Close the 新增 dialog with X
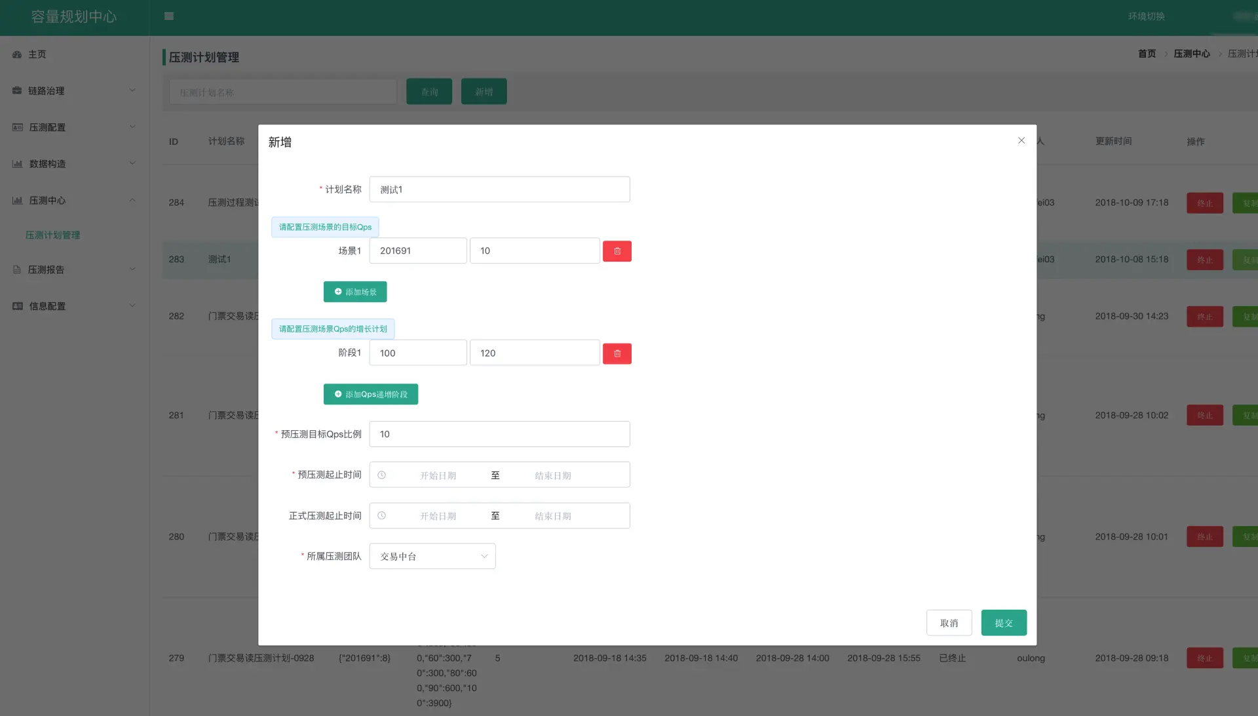Screen dimensions: 1258x716 [1021, 140]
